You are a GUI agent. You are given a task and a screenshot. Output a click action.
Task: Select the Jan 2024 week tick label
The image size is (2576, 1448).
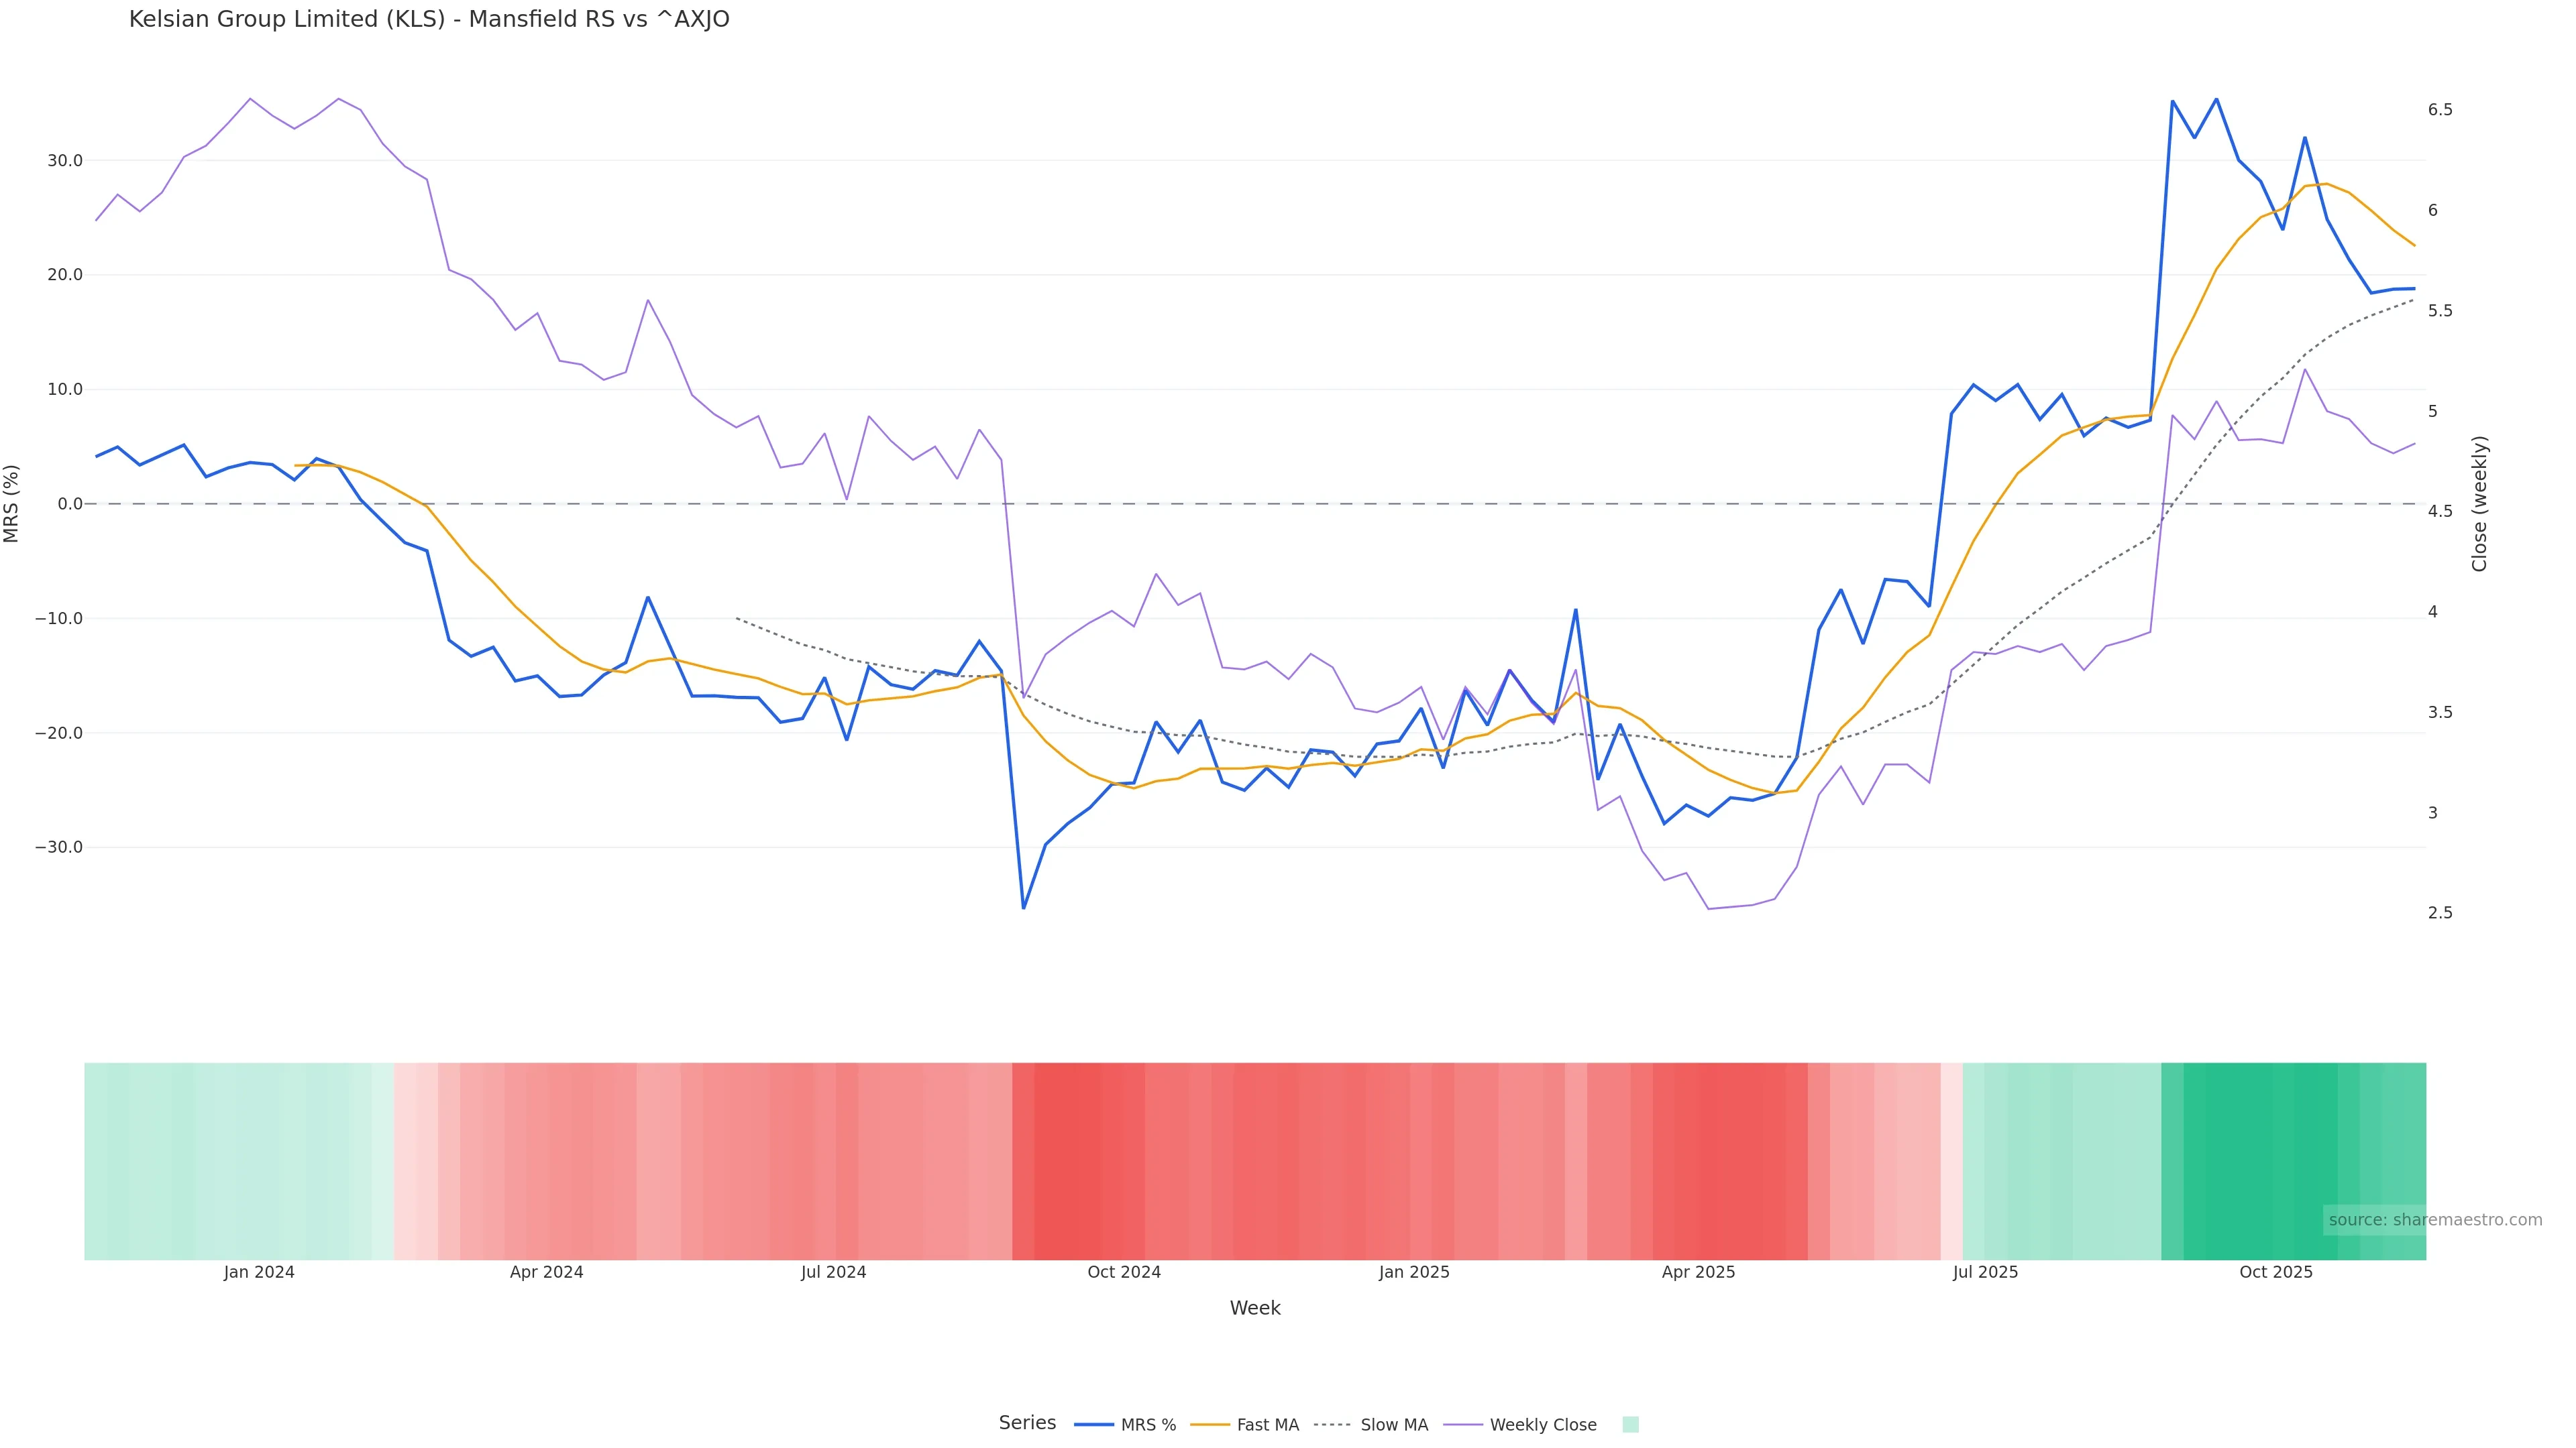pos(259,1272)
